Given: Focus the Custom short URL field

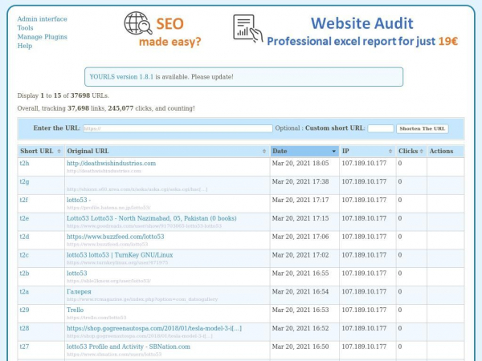Looking at the screenshot, I should coord(381,128).
